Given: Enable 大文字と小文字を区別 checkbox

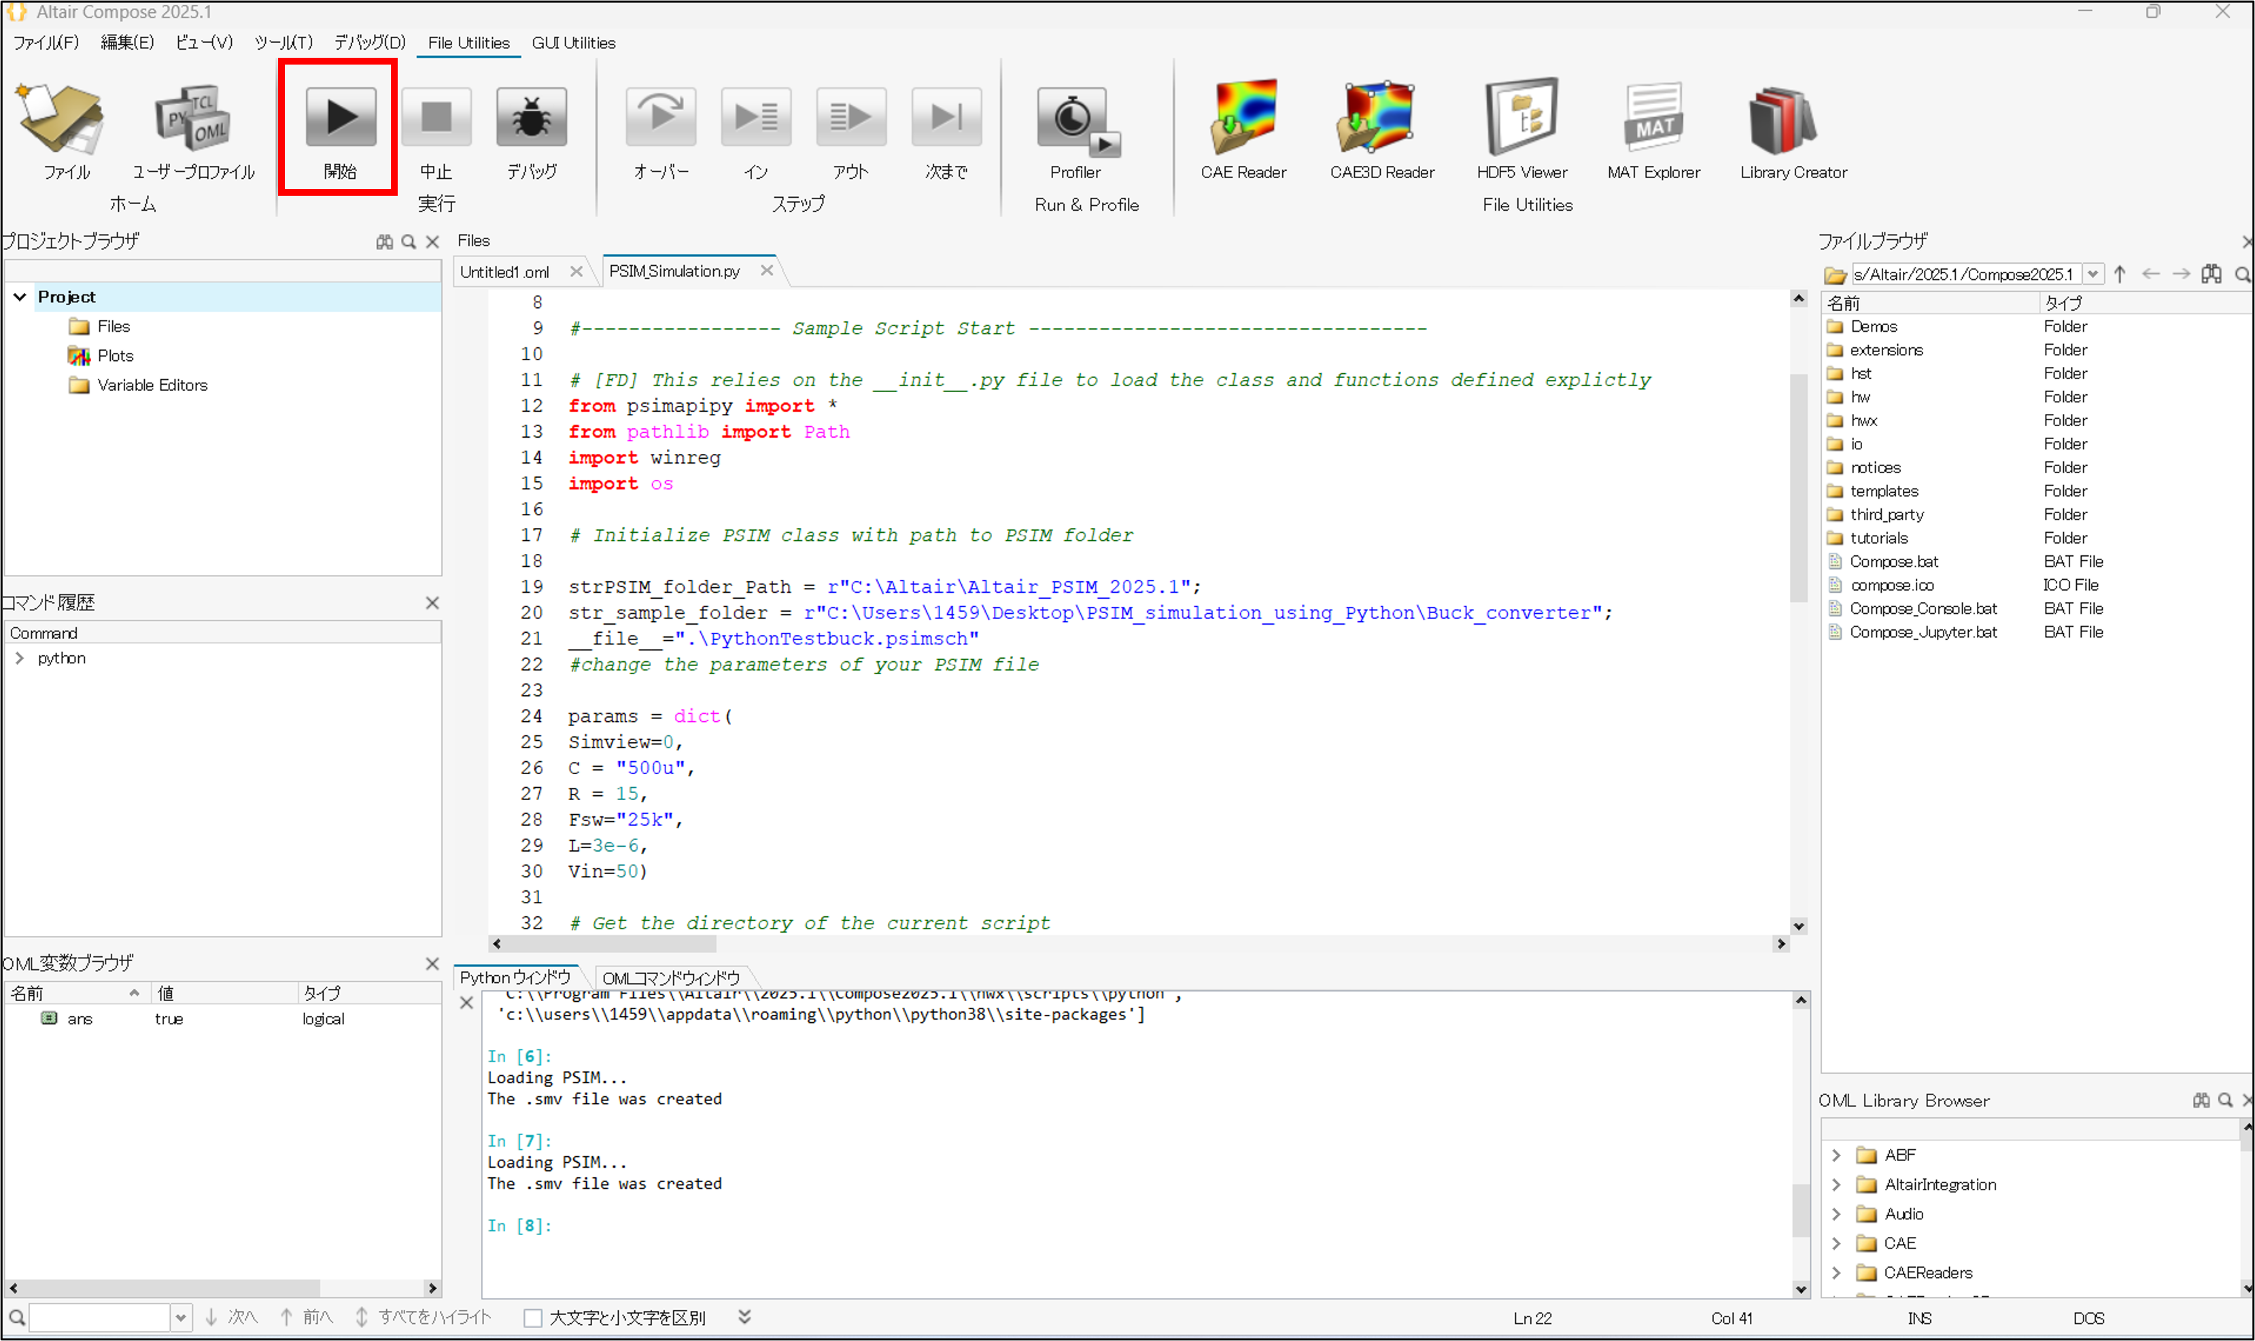Looking at the screenshot, I should click(x=533, y=1317).
